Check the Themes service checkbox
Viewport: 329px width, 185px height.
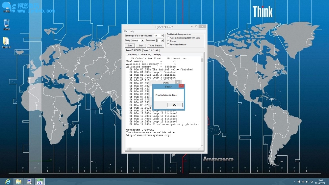[x=168, y=41]
